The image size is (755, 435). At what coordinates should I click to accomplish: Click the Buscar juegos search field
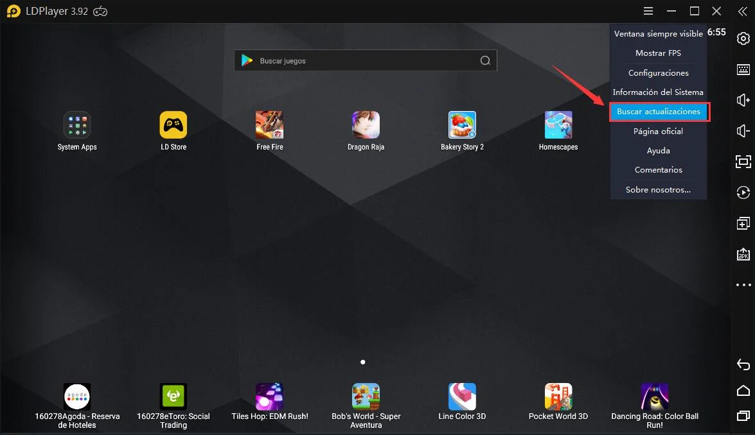point(366,60)
